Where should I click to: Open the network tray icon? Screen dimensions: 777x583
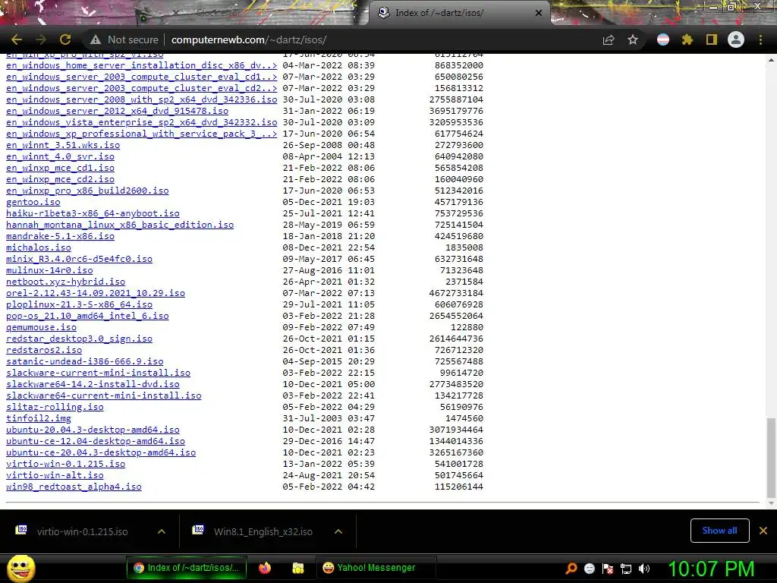[626, 569]
